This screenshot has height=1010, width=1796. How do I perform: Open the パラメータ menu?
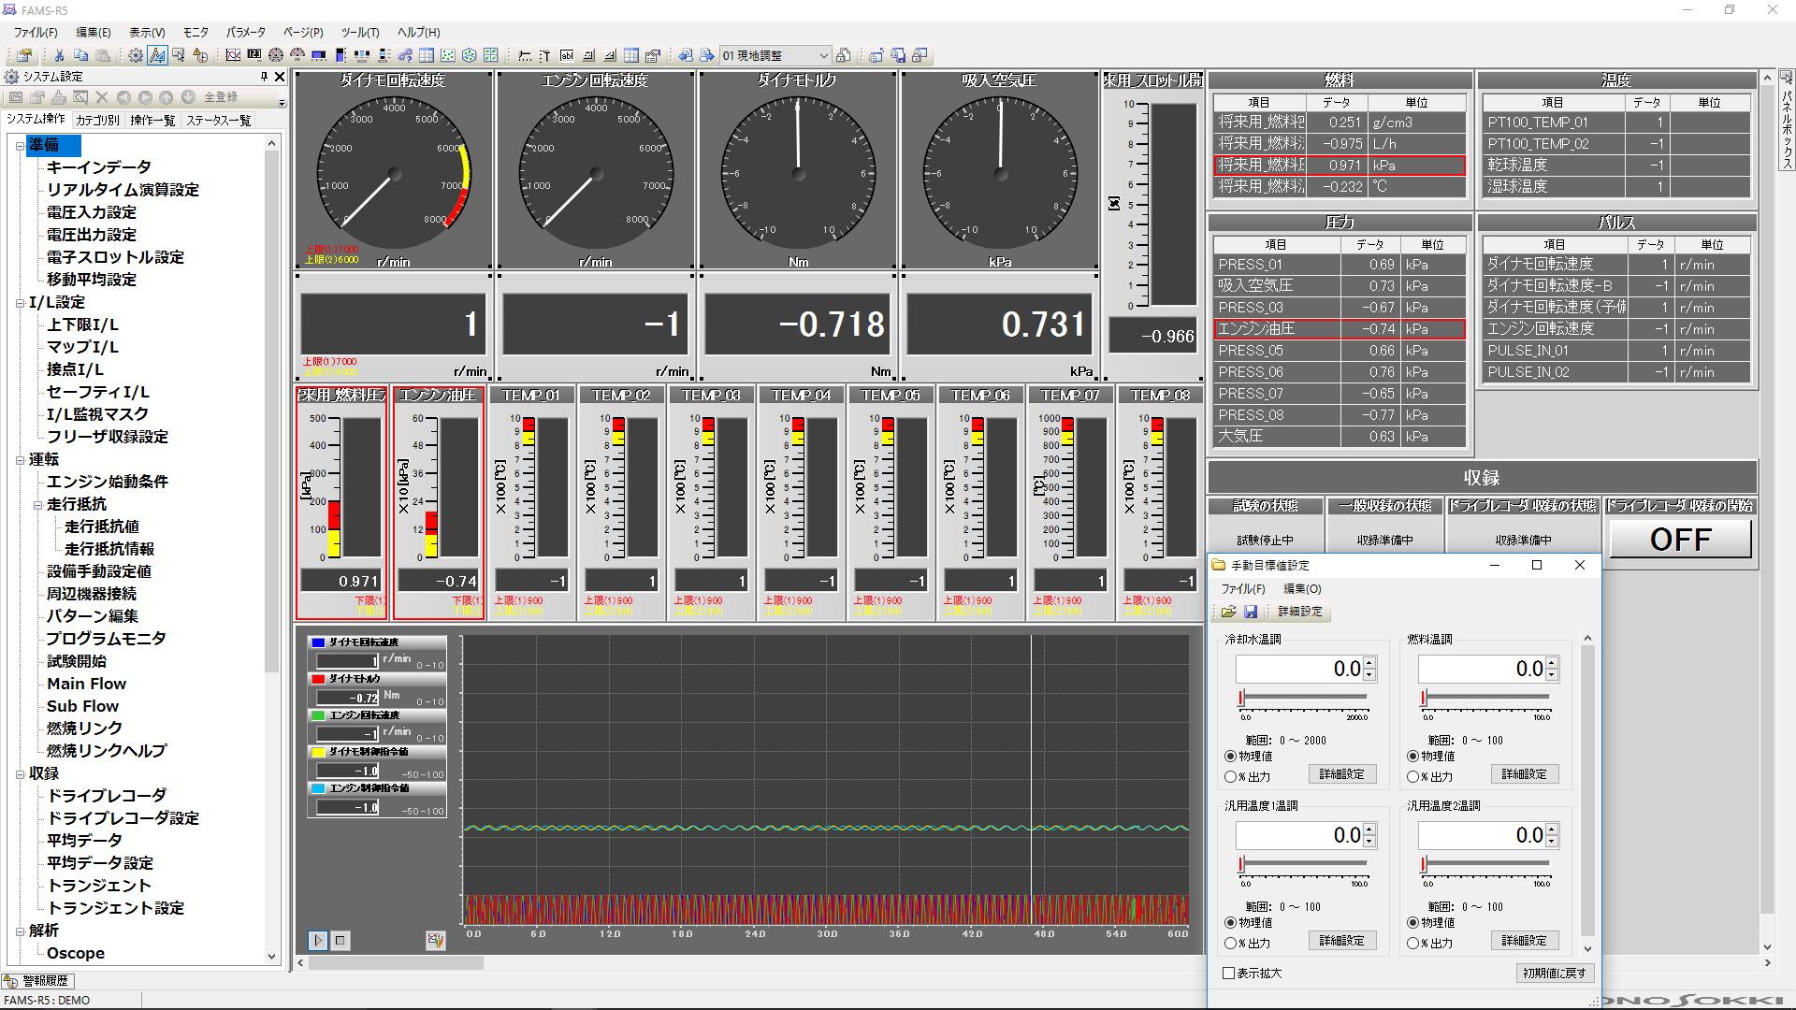tap(246, 33)
